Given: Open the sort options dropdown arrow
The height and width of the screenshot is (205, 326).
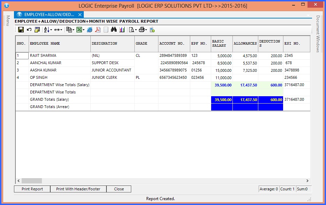Looking at the screenshot, I should point(51,30).
